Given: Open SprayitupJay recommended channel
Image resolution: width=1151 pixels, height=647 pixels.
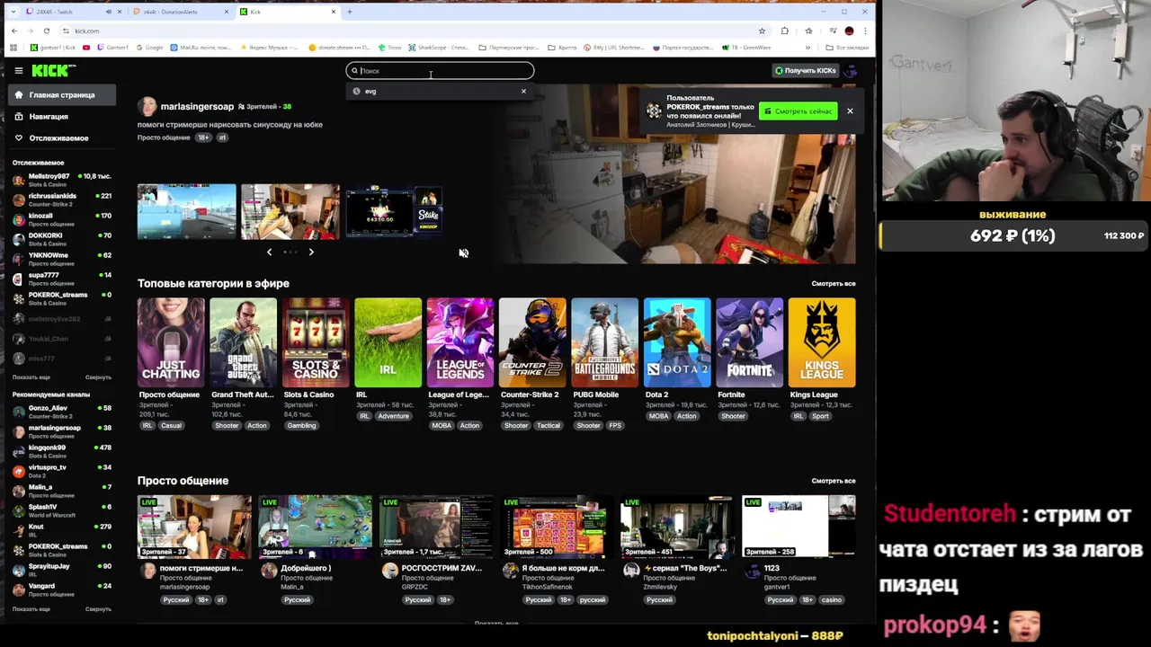Looking at the screenshot, I should 61,570.
